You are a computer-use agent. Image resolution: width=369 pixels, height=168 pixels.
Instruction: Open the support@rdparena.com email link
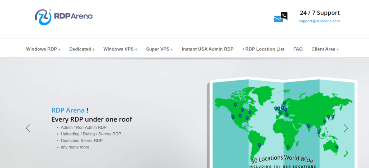tap(319, 21)
